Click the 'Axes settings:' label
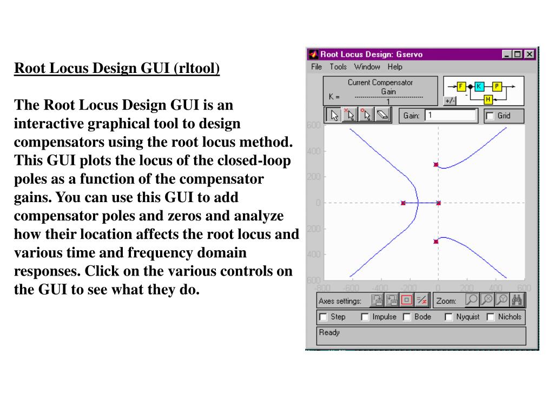This screenshot has height=415, width=554. [x=340, y=301]
